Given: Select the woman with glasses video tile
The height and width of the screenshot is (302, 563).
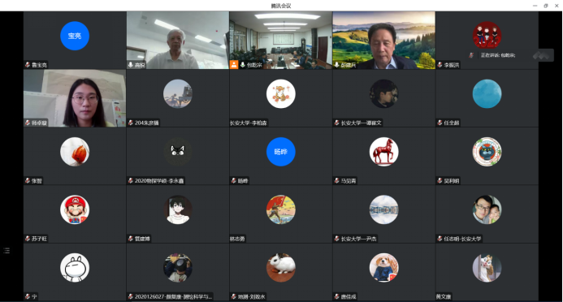Looking at the screenshot, I should coord(75,98).
